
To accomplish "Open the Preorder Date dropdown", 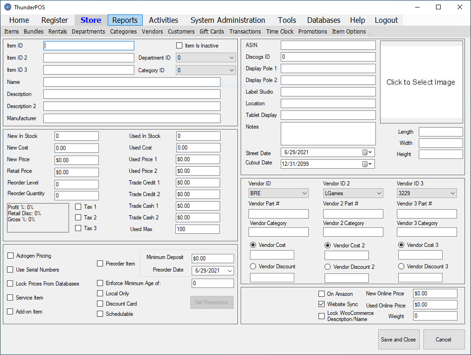I will pos(230,270).
